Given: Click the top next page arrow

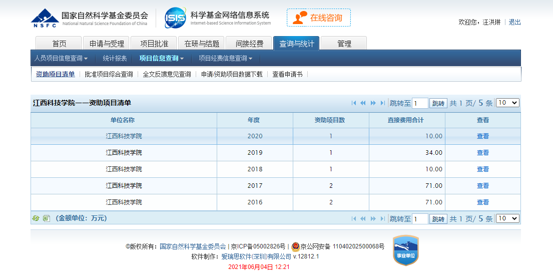Looking at the screenshot, I should click(373, 103).
